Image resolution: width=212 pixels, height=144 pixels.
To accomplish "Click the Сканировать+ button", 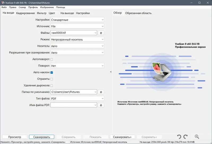I will tap(122, 137).
